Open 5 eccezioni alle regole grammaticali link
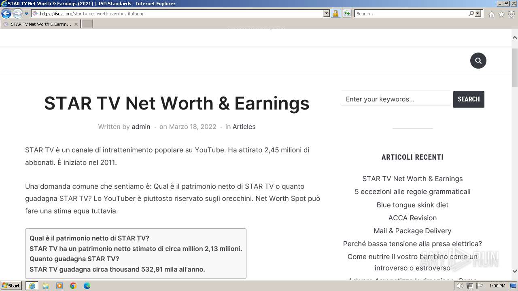The width and height of the screenshot is (518, 291). point(412,192)
